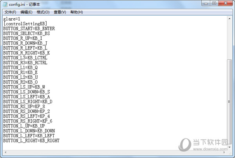Click the line BUTTON_R_DOWN=KB_J

[x=25, y=43]
